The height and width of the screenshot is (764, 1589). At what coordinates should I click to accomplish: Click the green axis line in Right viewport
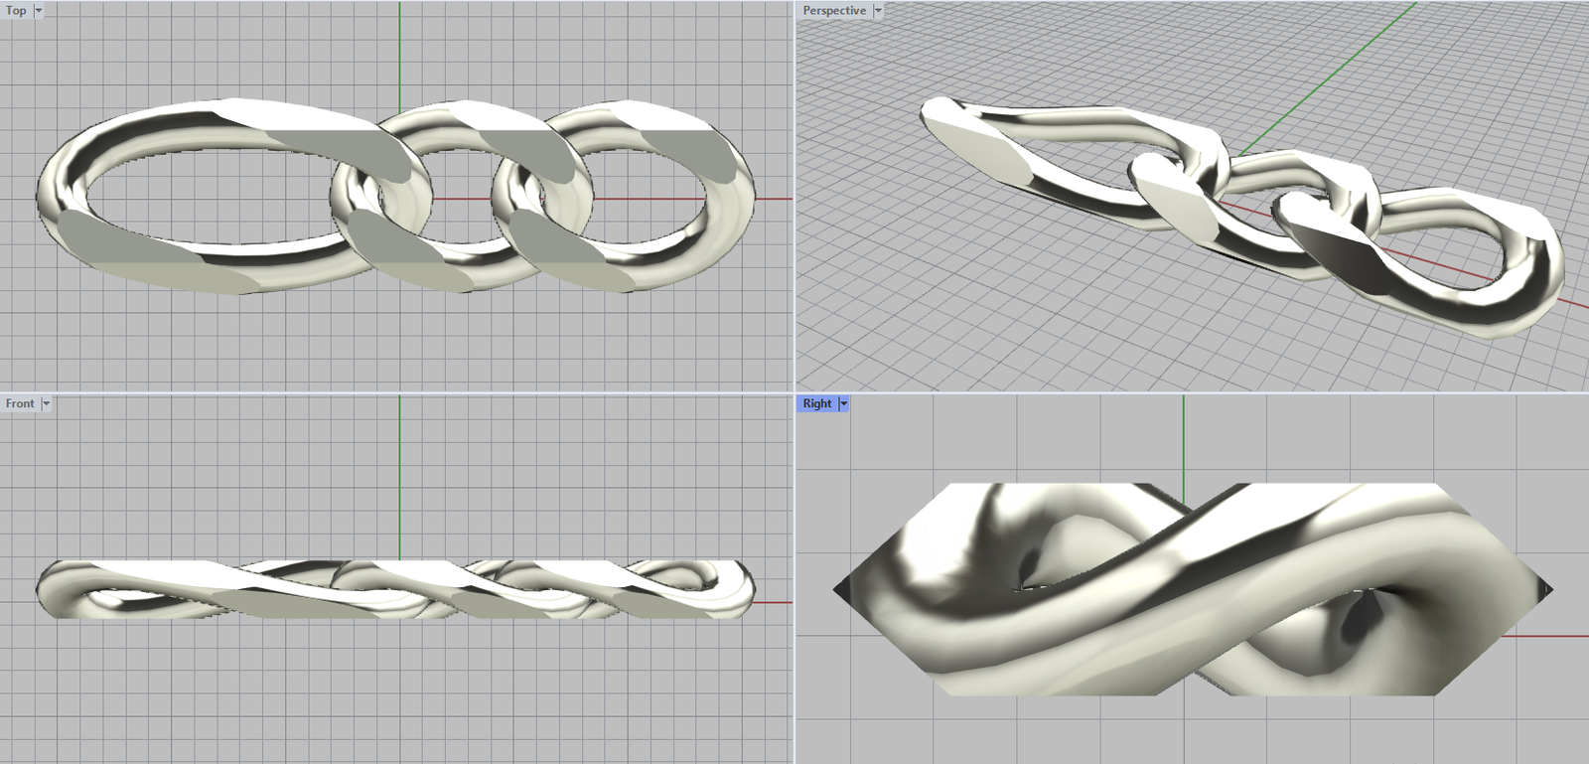coord(1184,437)
